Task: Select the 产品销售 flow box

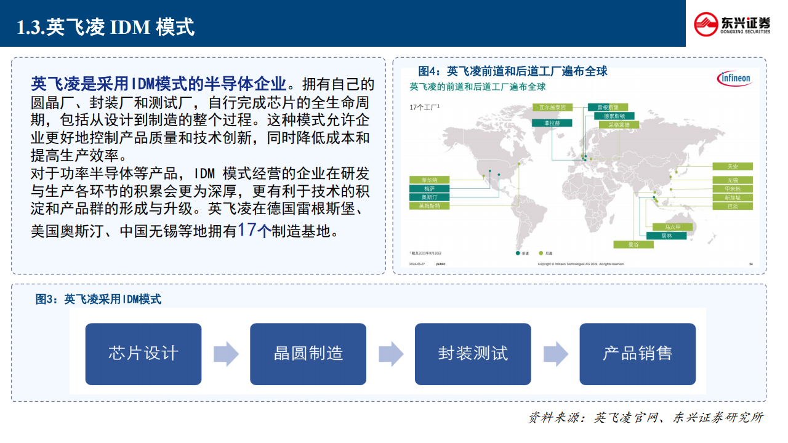Action: (638, 354)
